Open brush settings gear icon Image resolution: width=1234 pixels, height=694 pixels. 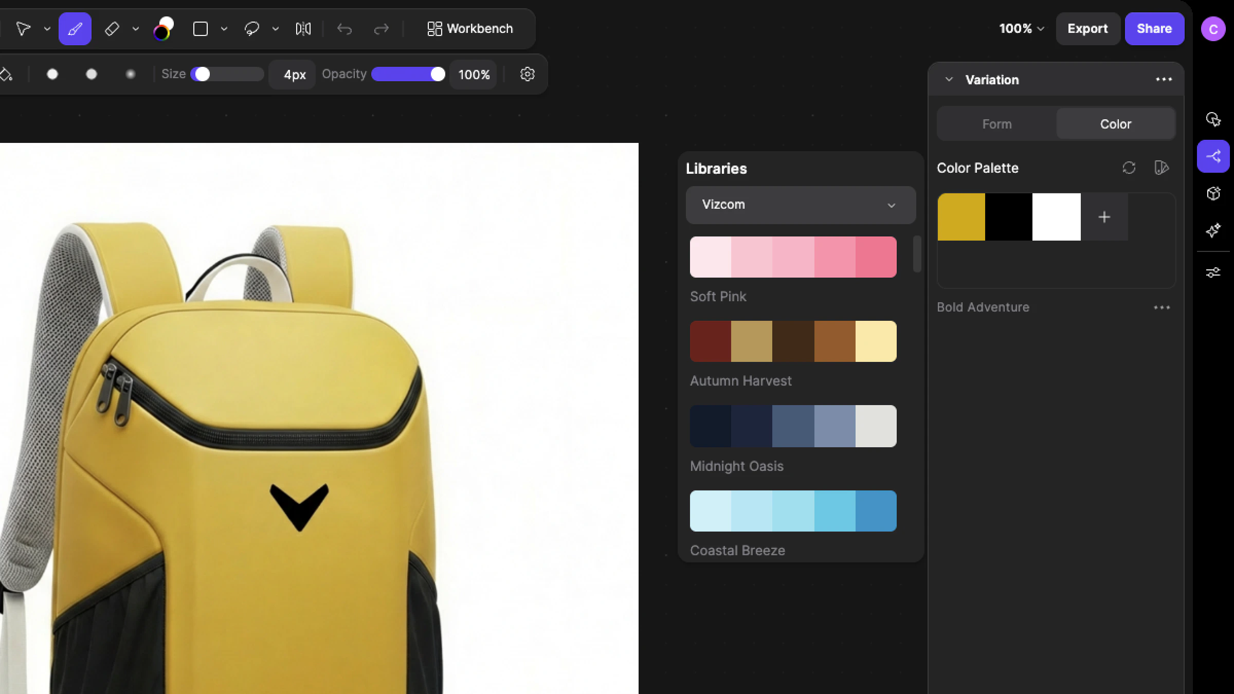point(527,75)
